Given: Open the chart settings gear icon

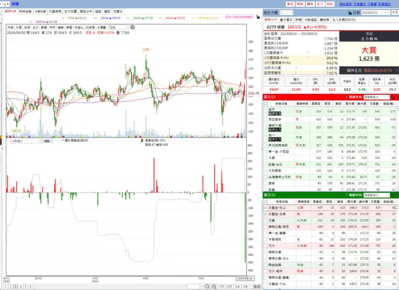Looking at the screenshot, I should point(132,27).
